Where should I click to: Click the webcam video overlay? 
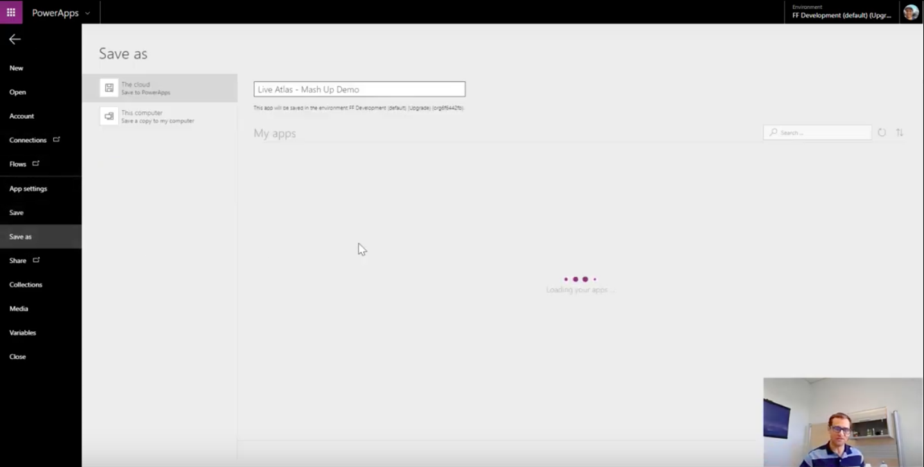coord(843,422)
